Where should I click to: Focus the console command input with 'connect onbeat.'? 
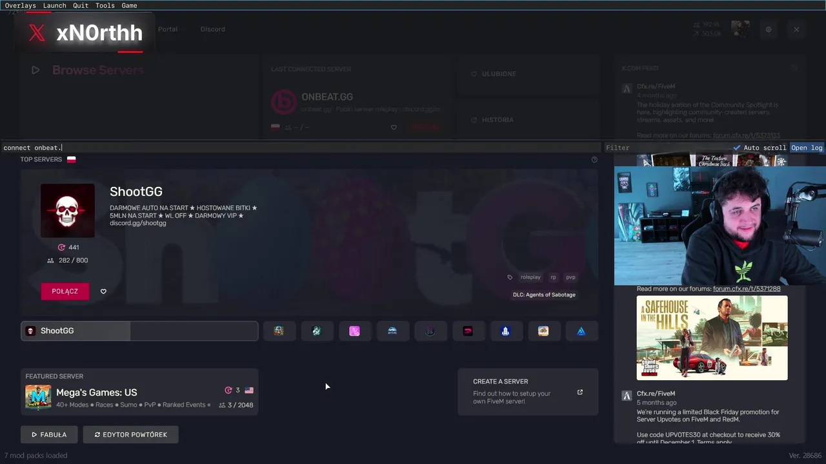tap(301, 148)
